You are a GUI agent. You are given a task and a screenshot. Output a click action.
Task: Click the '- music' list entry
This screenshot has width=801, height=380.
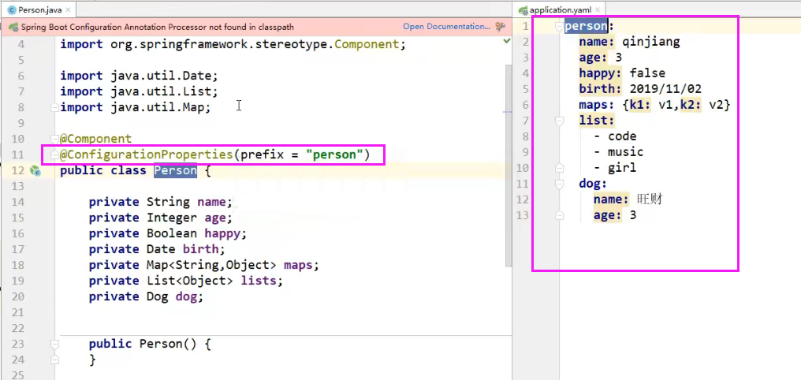[x=619, y=153]
